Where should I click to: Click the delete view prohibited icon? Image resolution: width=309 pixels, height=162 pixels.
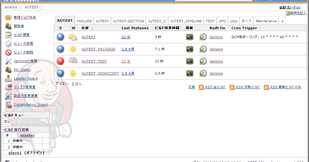pyautogui.click(x=8, y=52)
